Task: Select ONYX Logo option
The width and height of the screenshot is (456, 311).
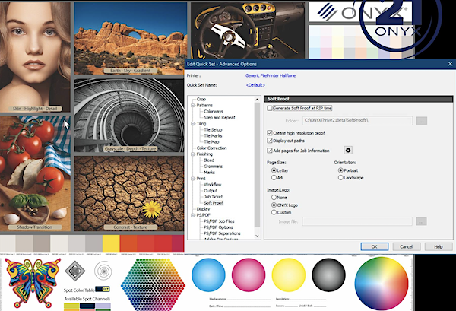Action: (274, 205)
